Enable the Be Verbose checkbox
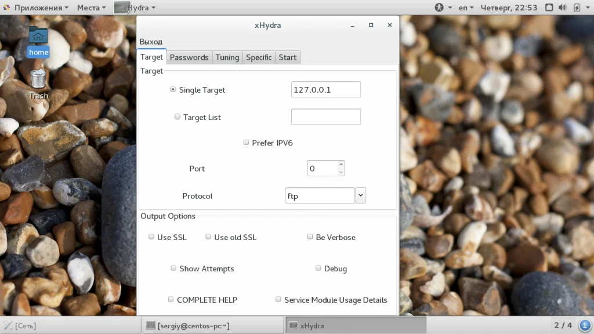The width and height of the screenshot is (594, 334). click(310, 237)
